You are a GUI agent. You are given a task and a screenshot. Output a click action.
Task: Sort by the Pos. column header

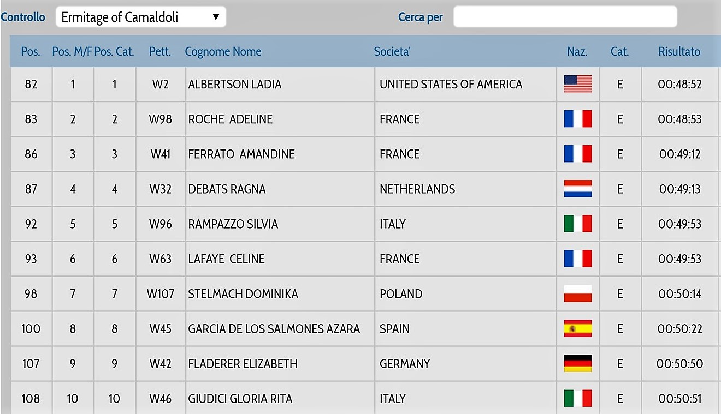(x=31, y=52)
